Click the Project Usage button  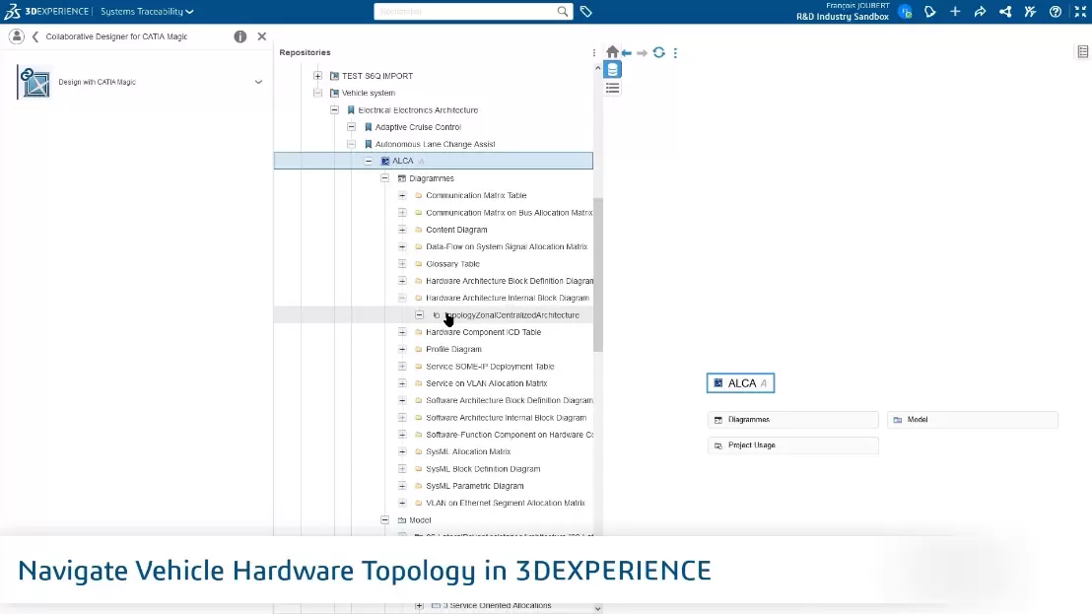click(792, 445)
